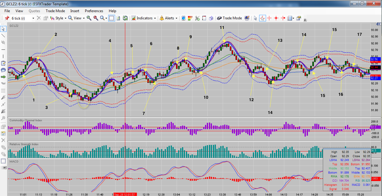Viewport: 382px width, 196px height.
Task: Open the File menu
Action: click(x=7, y=11)
